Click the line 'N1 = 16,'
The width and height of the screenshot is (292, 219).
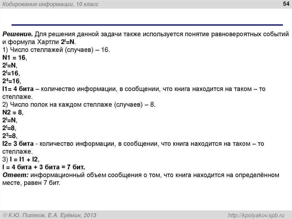(x=15, y=58)
